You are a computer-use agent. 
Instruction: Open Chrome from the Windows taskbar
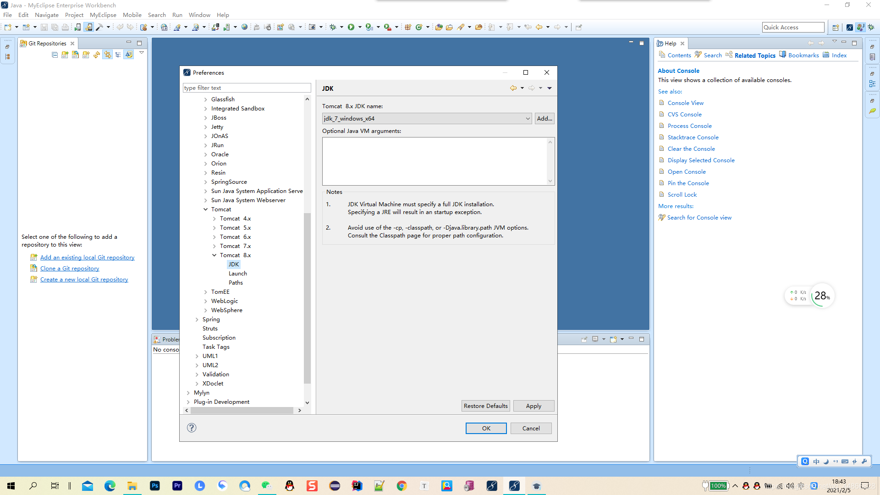click(401, 486)
